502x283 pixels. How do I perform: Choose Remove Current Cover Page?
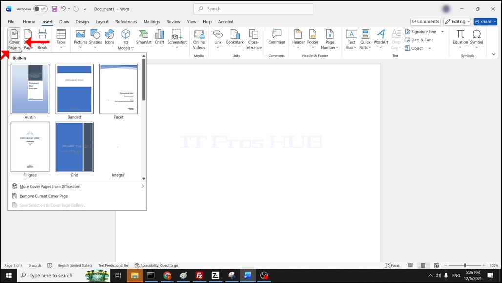coord(77,196)
